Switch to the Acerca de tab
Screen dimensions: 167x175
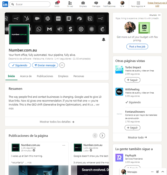(x=26, y=76)
